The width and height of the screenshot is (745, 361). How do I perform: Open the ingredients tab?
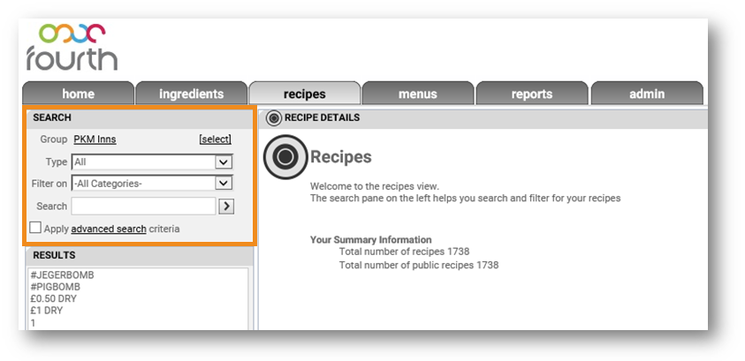[191, 94]
